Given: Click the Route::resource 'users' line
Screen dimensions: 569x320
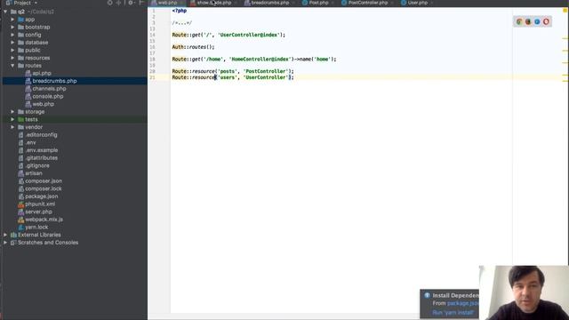Looking at the screenshot, I should 233,77.
